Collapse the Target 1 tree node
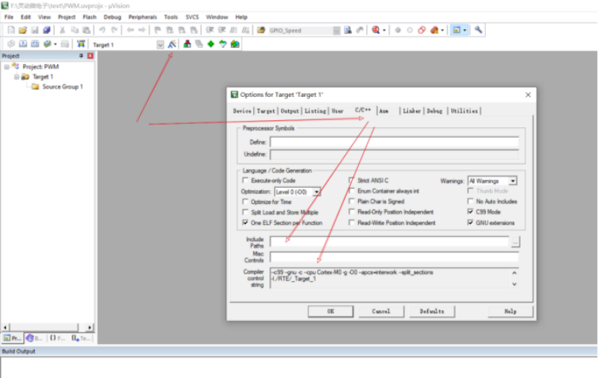The image size is (599, 378). coord(15,77)
